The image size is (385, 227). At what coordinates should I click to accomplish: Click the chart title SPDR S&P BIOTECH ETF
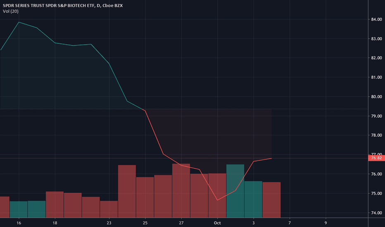point(63,5)
